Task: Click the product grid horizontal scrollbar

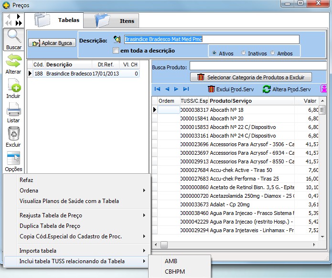Action: click(239, 245)
